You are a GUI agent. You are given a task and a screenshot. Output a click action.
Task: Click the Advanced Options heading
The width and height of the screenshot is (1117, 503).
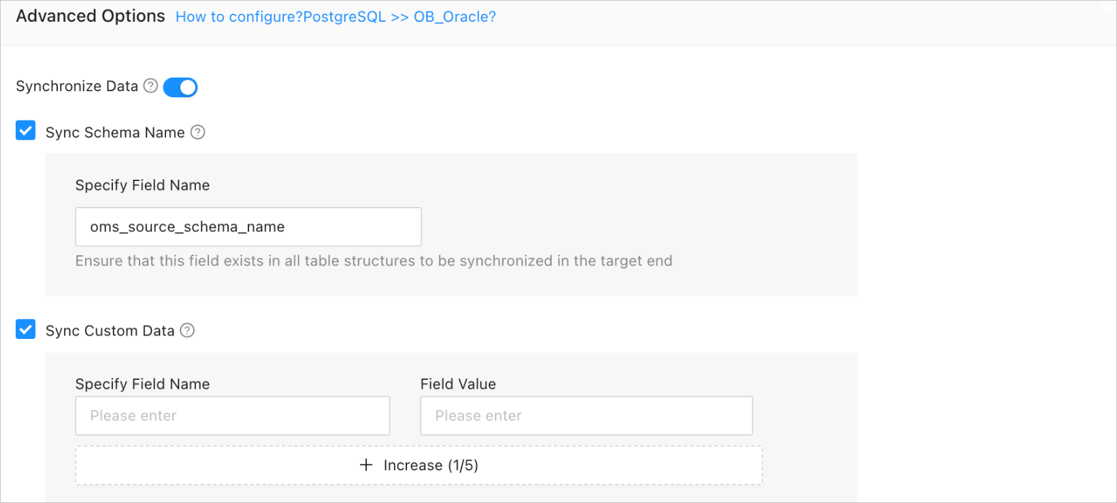click(91, 16)
